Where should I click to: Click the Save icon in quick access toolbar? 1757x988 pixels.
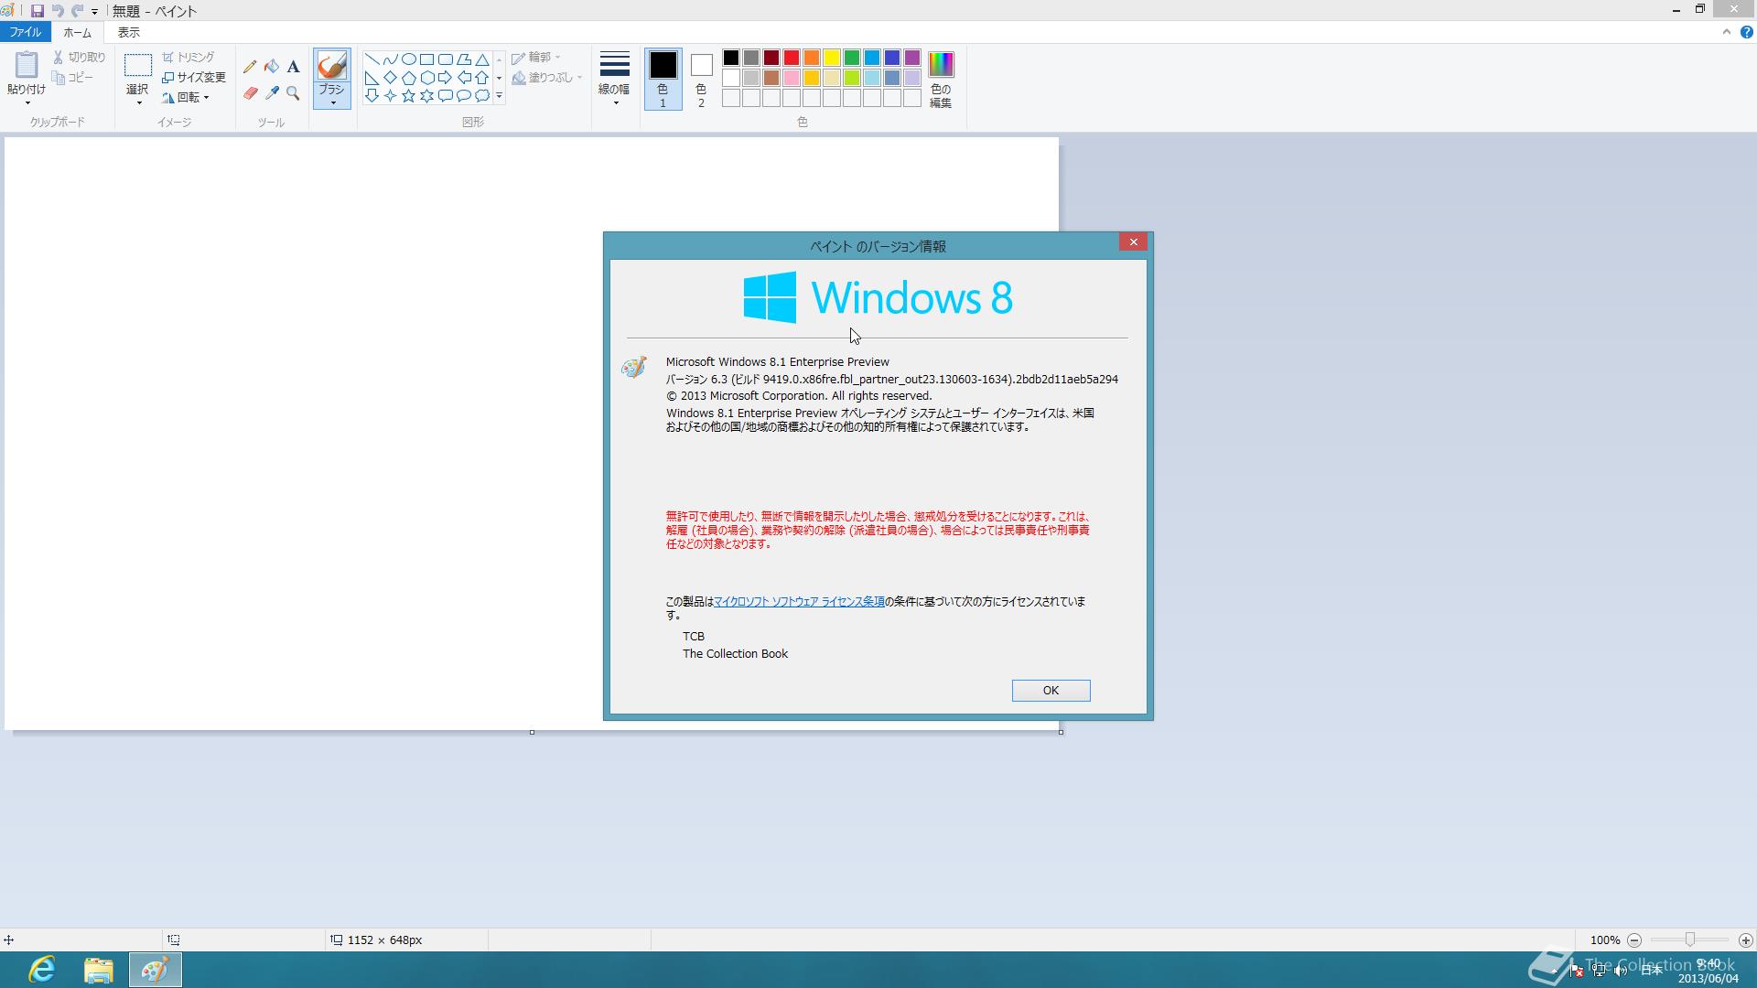(37, 11)
